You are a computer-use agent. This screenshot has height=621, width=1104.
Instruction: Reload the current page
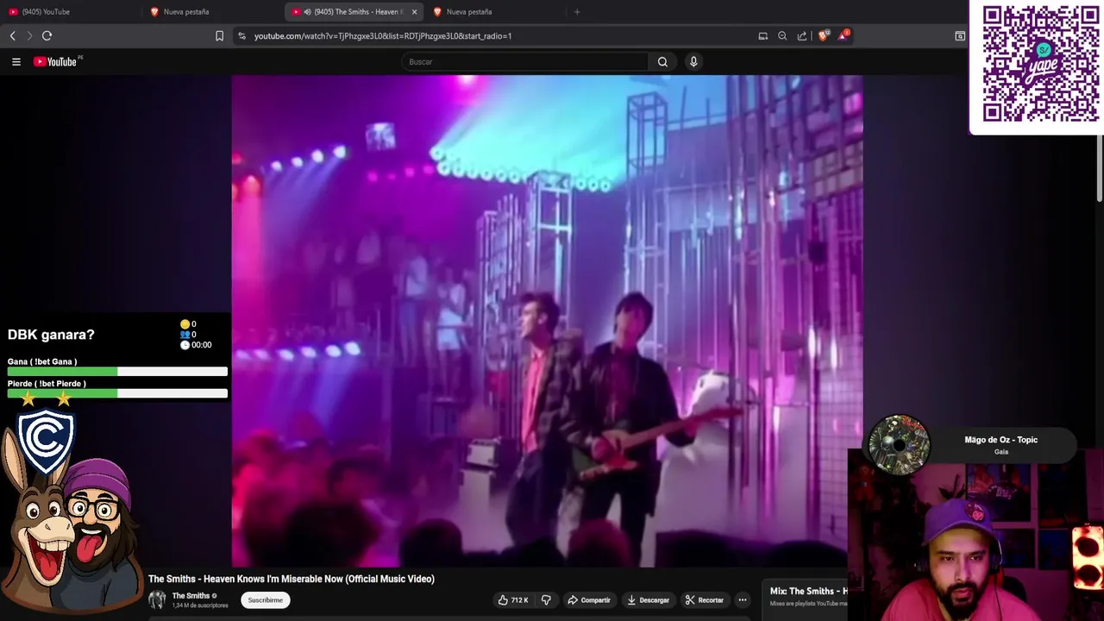47,35
